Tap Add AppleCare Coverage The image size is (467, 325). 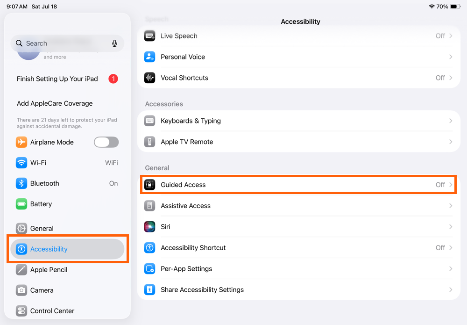[x=55, y=103]
